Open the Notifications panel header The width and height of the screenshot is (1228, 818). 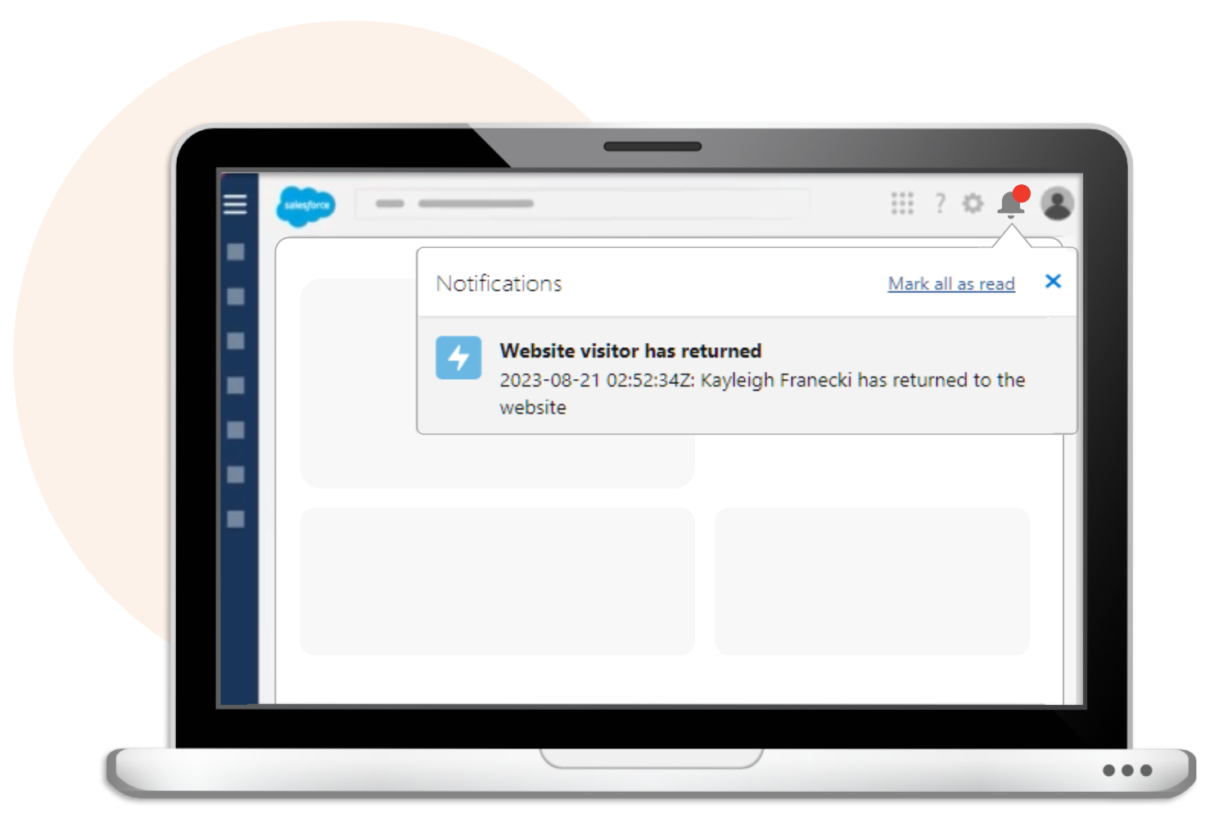pos(499,283)
